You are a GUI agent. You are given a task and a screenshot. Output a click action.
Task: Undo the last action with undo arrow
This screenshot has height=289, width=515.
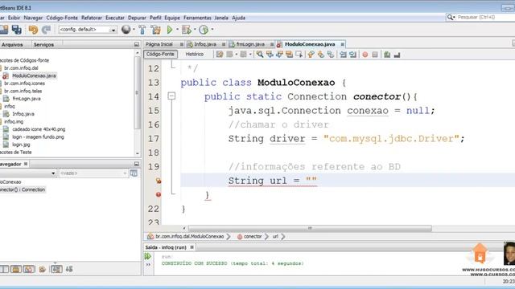(x=33, y=30)
